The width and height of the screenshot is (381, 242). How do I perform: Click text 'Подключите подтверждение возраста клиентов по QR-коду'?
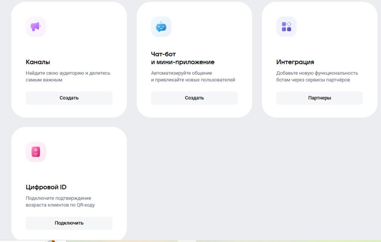[60, 201]
